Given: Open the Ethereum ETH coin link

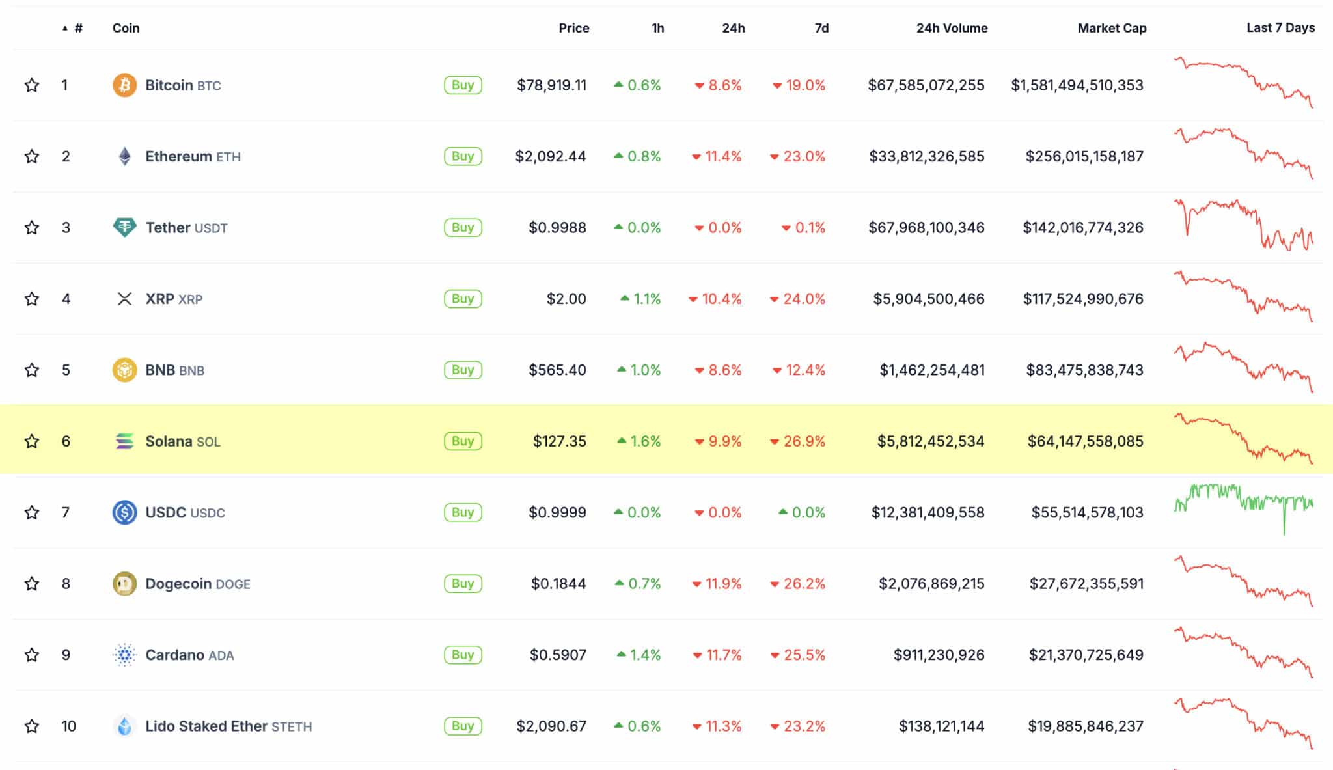Looking at the screenshot, I should point(193,156).
